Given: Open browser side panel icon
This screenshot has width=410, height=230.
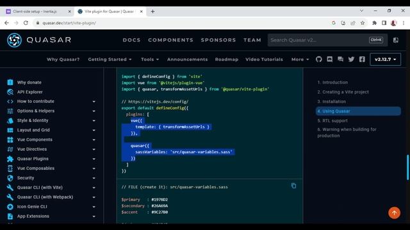Looking at the screenshot, I should [x=384, y=23].
